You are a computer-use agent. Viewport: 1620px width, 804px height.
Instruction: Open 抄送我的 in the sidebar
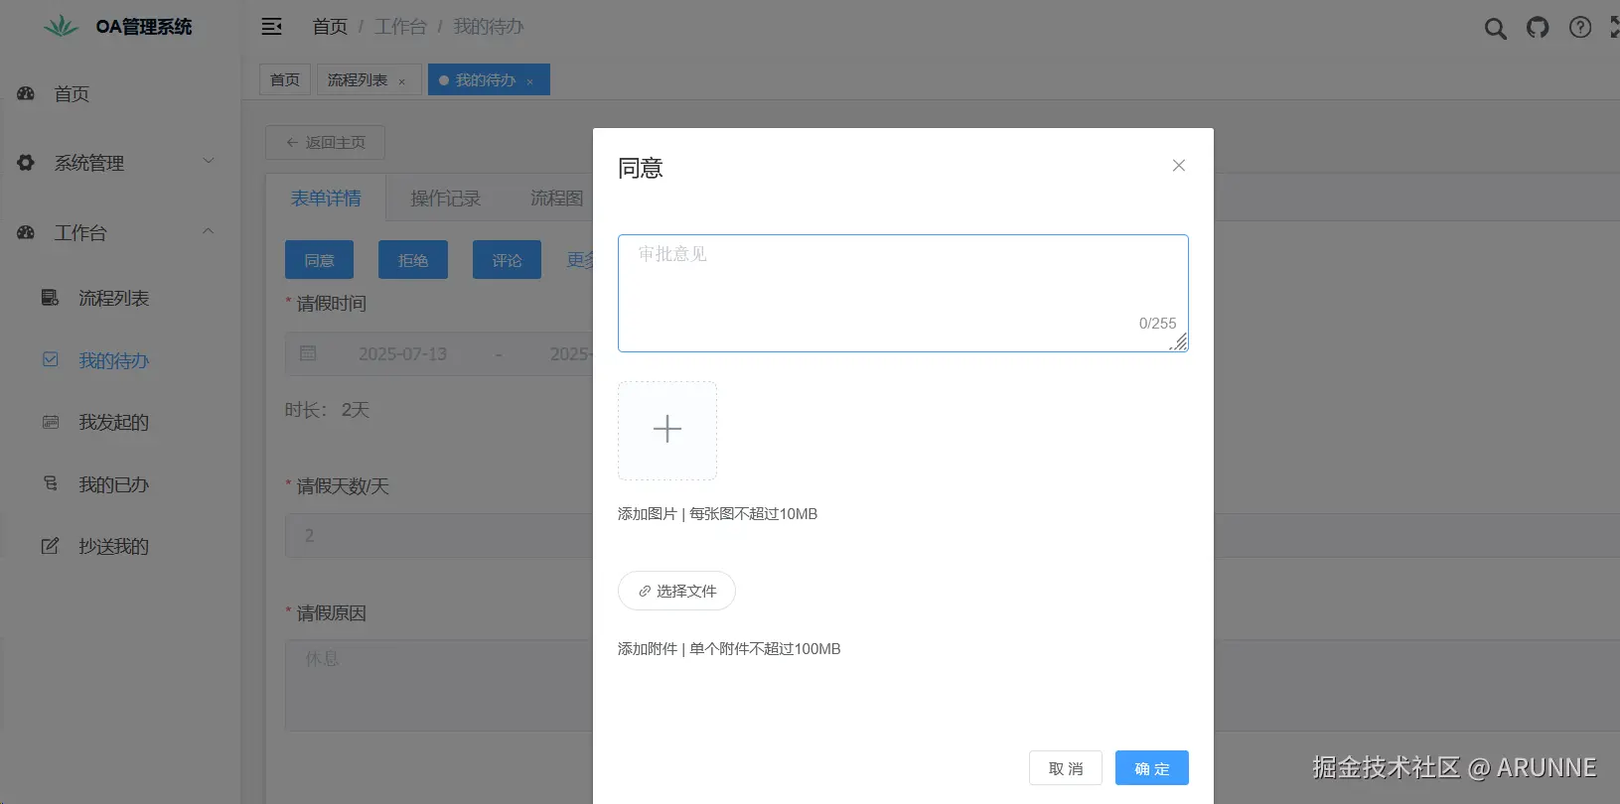[120, 546]
